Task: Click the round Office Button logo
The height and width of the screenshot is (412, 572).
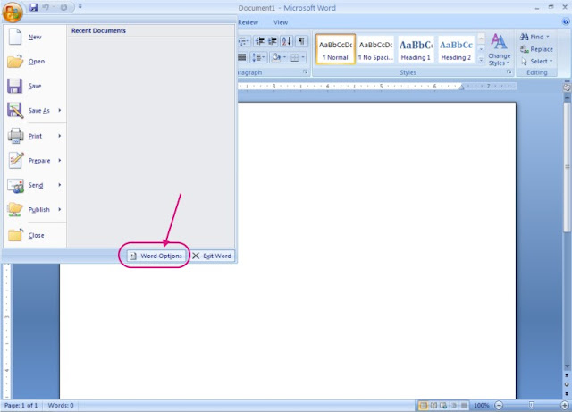Action: pos(12,12)
